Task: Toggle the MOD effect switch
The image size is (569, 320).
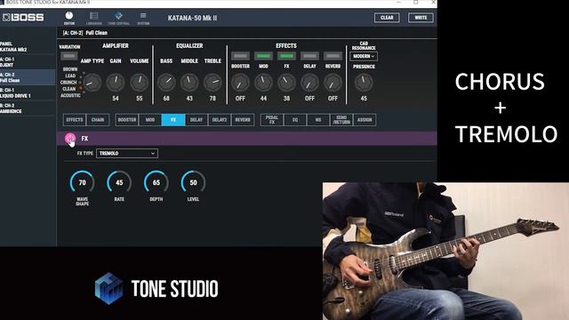Action: [x=263, y=56]
